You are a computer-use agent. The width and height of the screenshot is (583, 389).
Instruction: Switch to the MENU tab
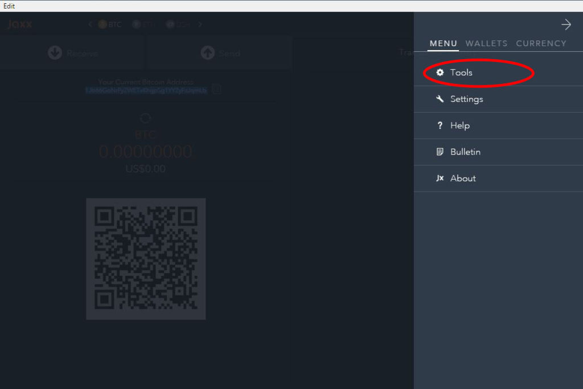[443, 43]
